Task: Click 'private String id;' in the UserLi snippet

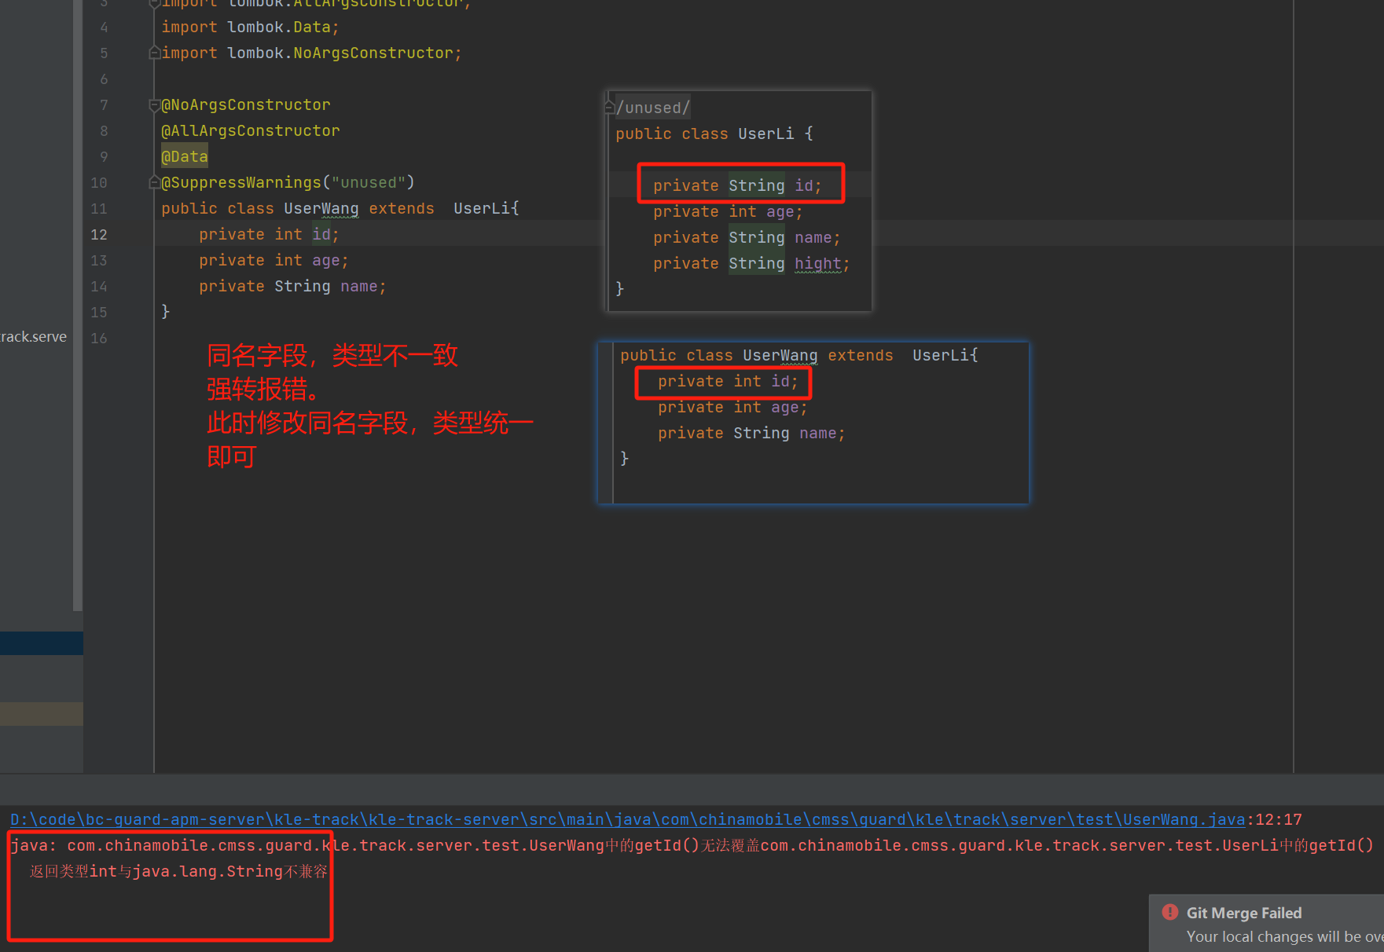Action: [737, 185]
